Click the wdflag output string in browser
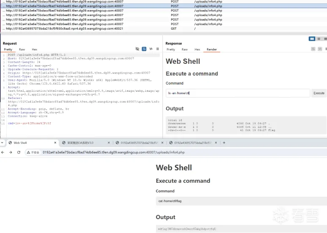This screenshot has width=327, height=233. (187, 229)
